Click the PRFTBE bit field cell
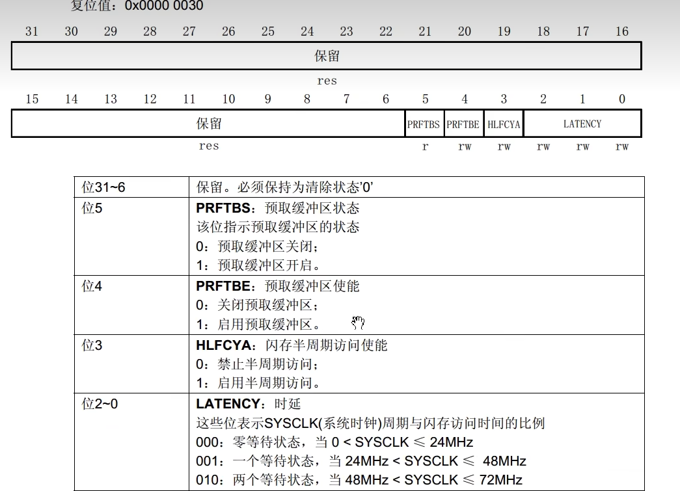The height and width of the screenshot is (491, 680). pos(463,124)
